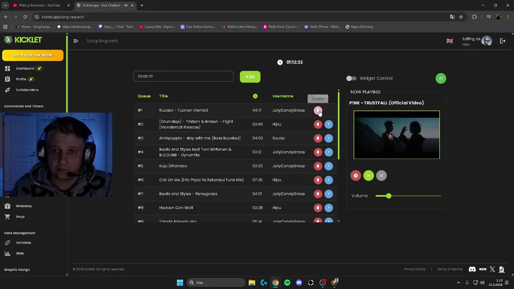Click the Privacy Policy link
Screen dimensions: 514x289
(414, 269)
